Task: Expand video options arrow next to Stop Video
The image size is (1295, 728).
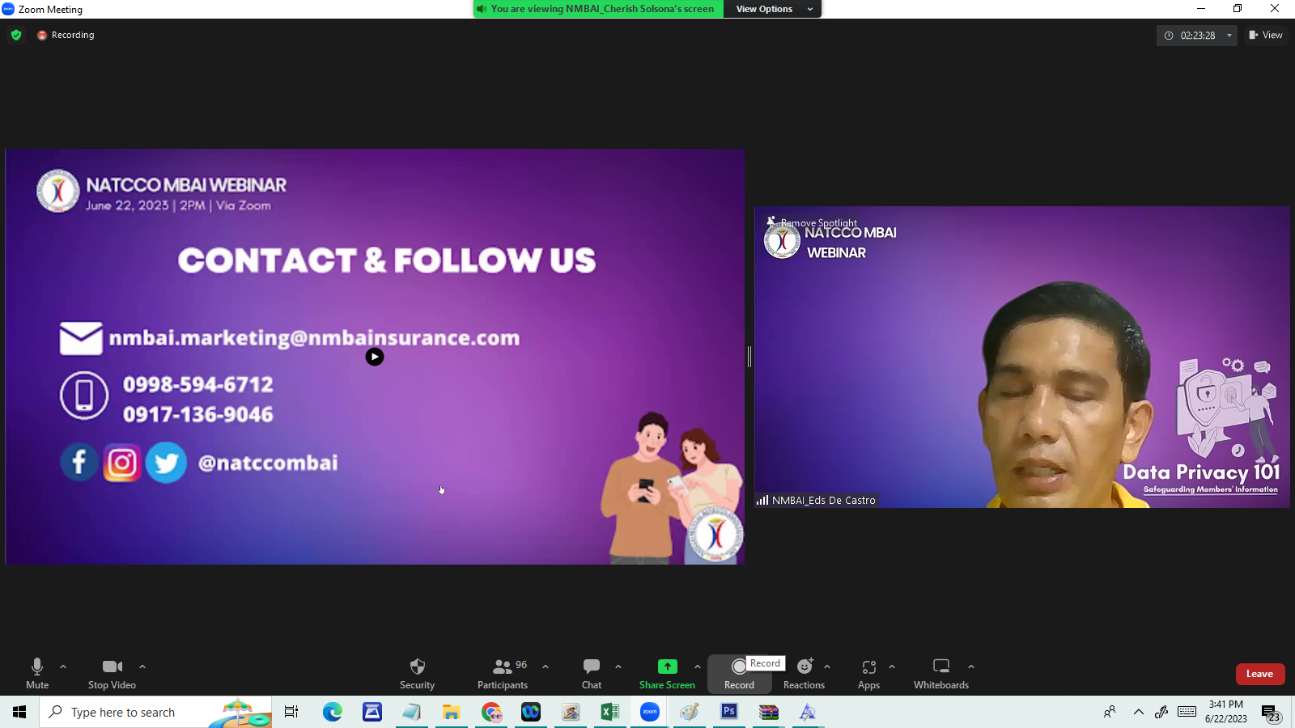Action: (142, 667)
